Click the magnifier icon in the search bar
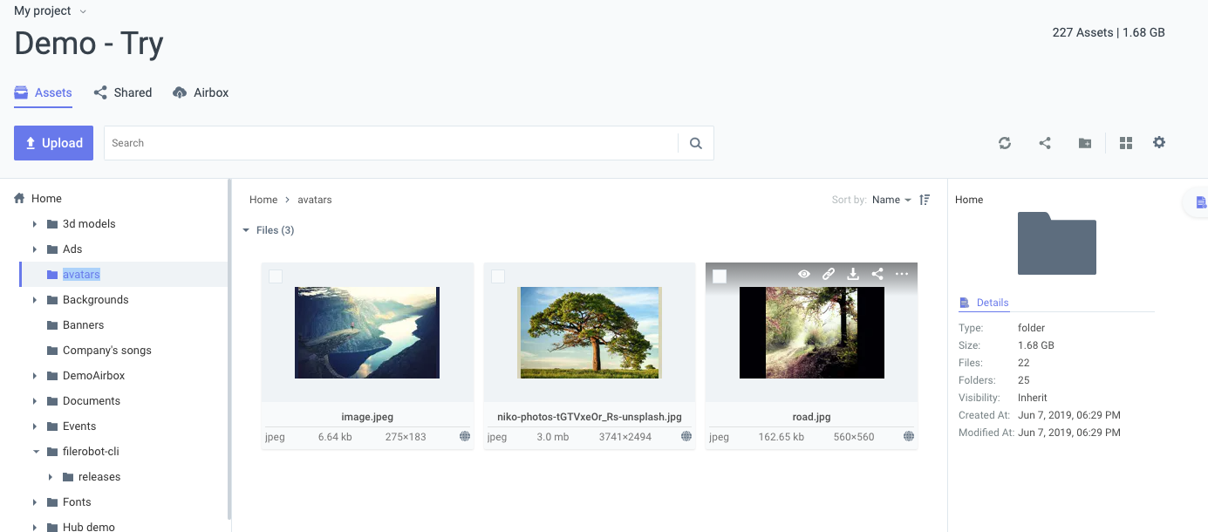 pos(696,143)
